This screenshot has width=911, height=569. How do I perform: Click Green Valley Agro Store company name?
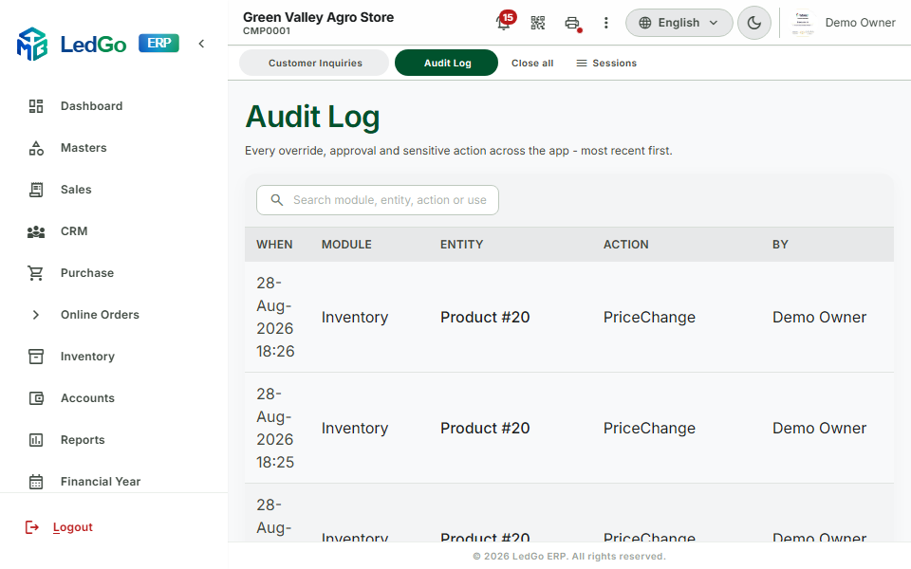pyautogui.click(x=319, y=17)
